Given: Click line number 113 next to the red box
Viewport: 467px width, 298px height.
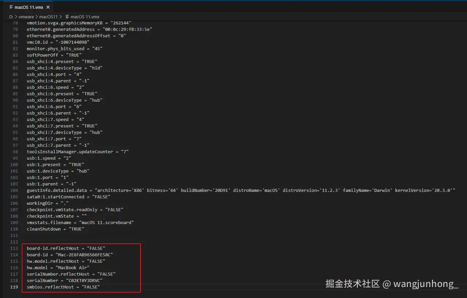Looking at the screenshot, I should (14, 248).
